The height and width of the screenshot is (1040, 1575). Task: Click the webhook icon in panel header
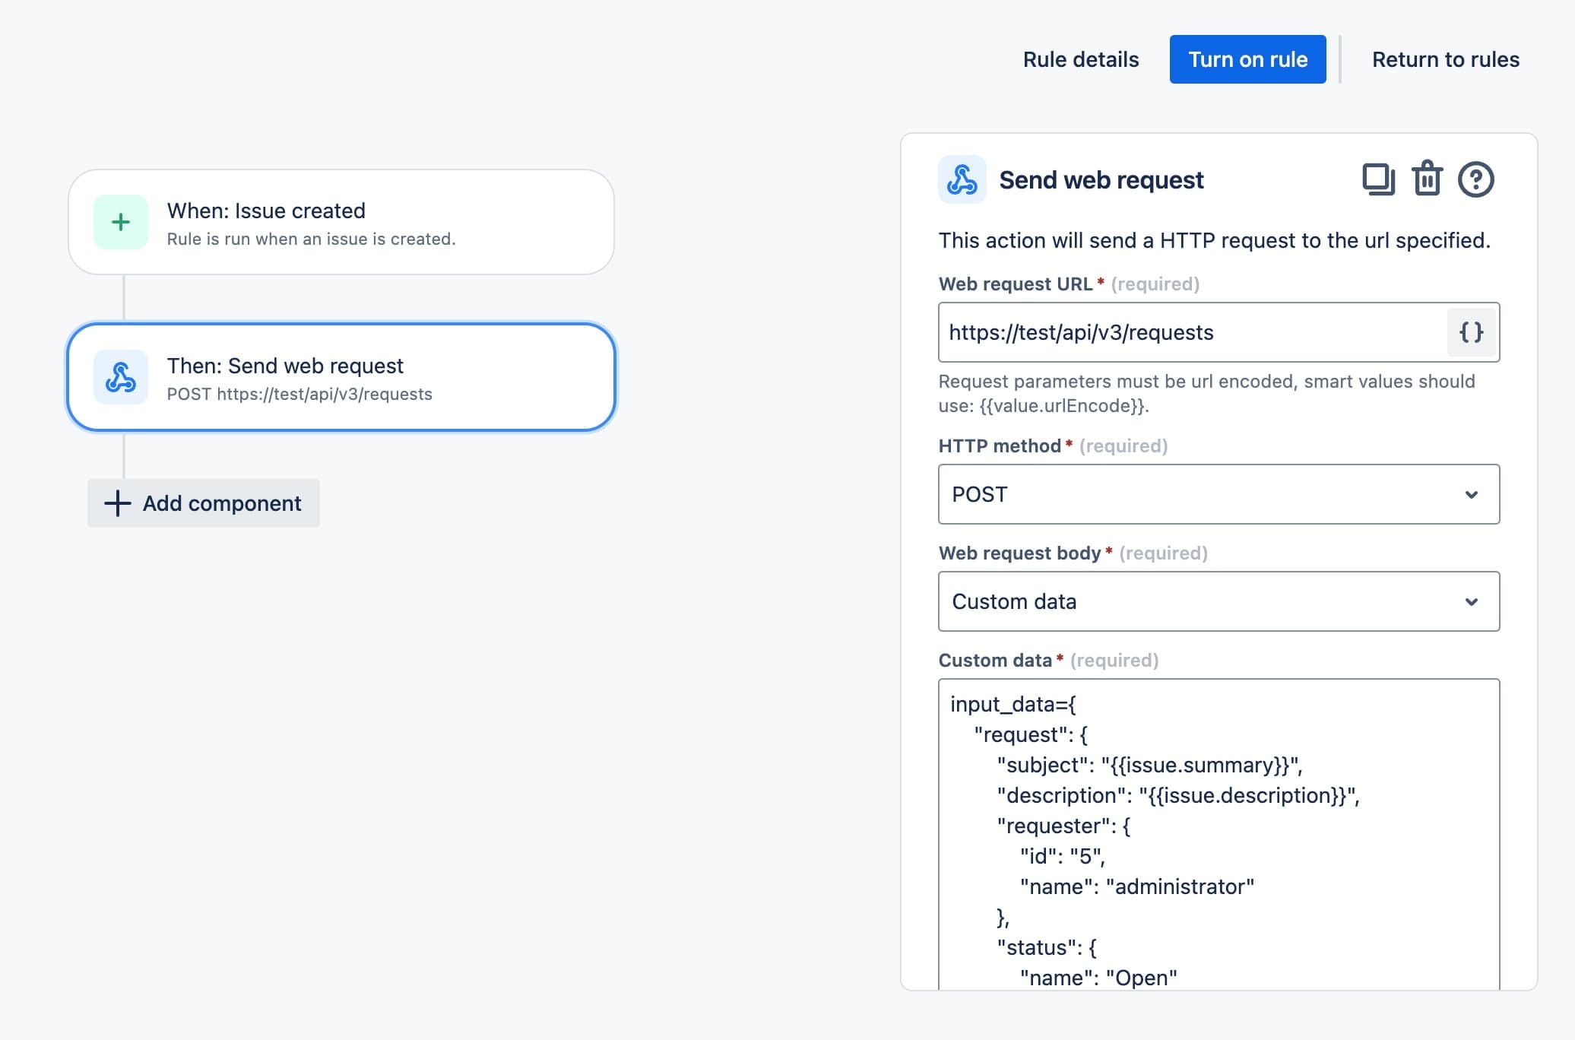coord(962,180)
